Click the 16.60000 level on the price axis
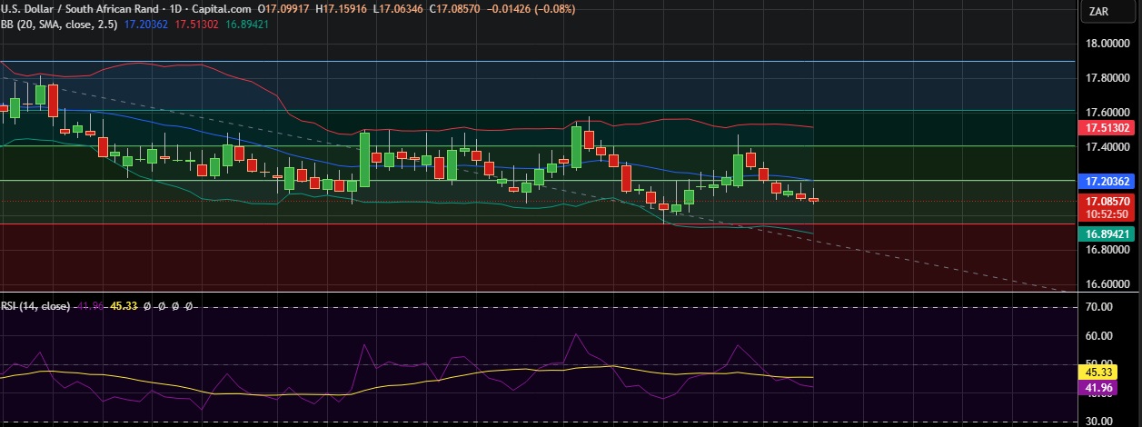The height and width of the screenshot is (427, 1142). point(1107,283)
